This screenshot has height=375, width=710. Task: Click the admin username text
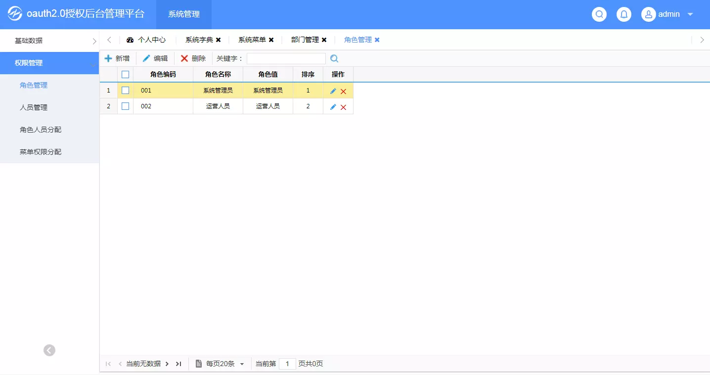pos(669,14)
